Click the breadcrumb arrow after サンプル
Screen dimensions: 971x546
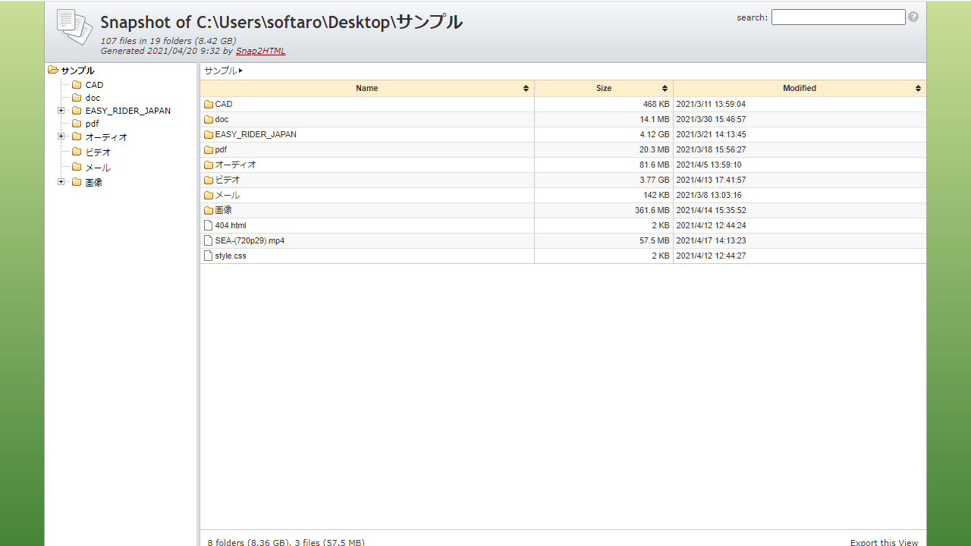click(x=240, y=71)
